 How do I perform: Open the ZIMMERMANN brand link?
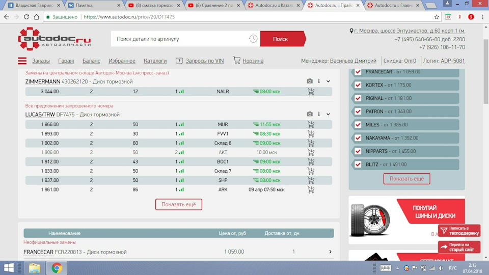pos(43,81)
